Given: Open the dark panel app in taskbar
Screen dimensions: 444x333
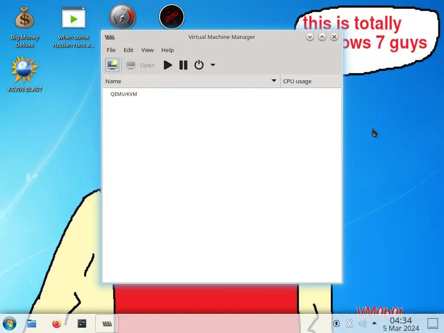Looking at the screenshot, I should [82, 323].
